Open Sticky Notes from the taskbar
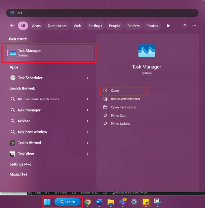 tap(146, 202)
